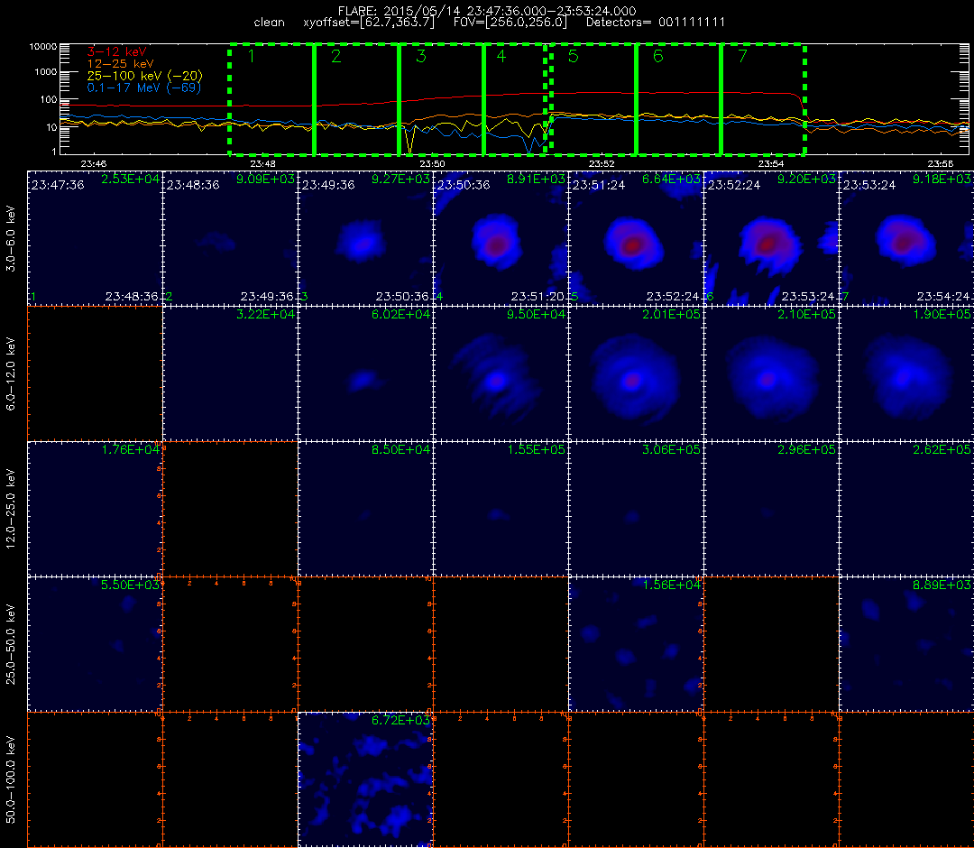Open the 12.0-25.0 keV image labeled 2.96E+05
The width and height of the screenshot is (974, 848).
[x=771, y=509]
